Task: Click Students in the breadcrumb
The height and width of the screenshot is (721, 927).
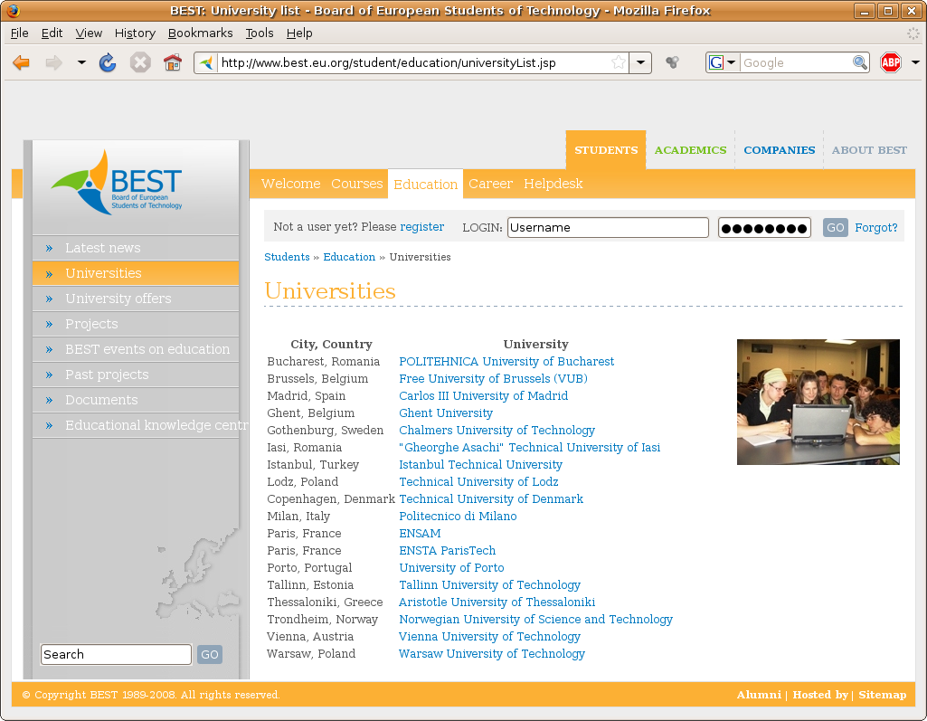Action: point(287,257)
